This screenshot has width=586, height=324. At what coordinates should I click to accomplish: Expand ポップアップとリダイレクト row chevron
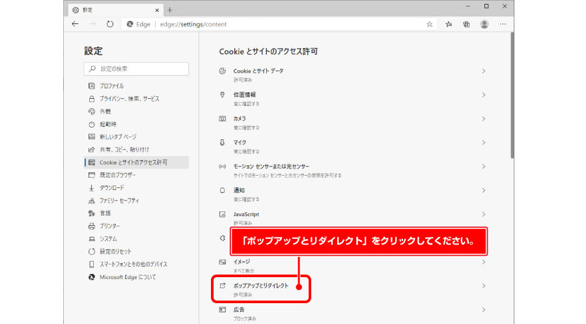coord(484,286)
